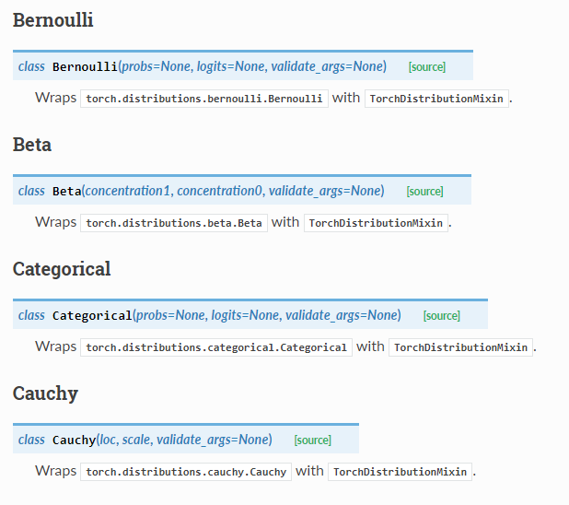The width and height of the screenshot is (569, 505).
Task: Open TorchDistributionMixin link in Cauchy description
Action: pyautogui.click(x=400, y=472)
